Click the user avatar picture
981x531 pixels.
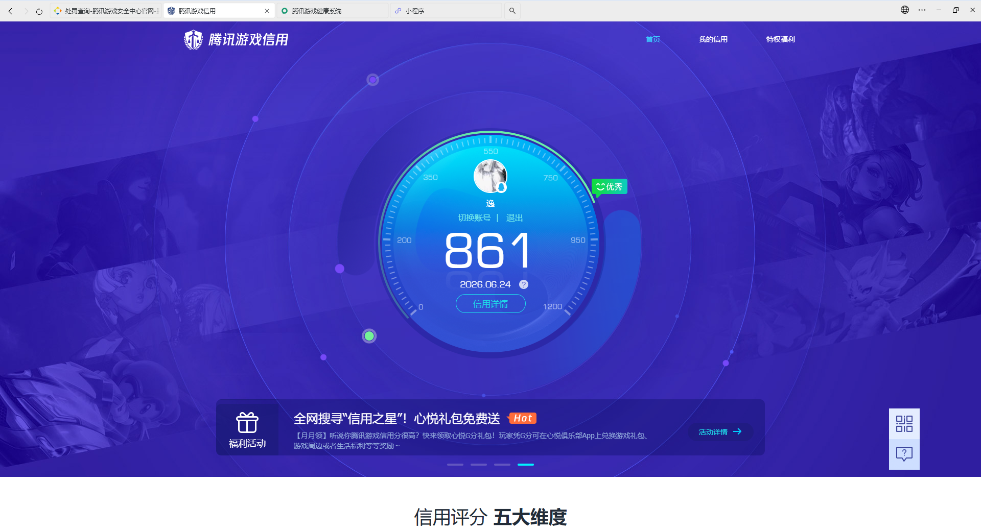coord(491,176)
